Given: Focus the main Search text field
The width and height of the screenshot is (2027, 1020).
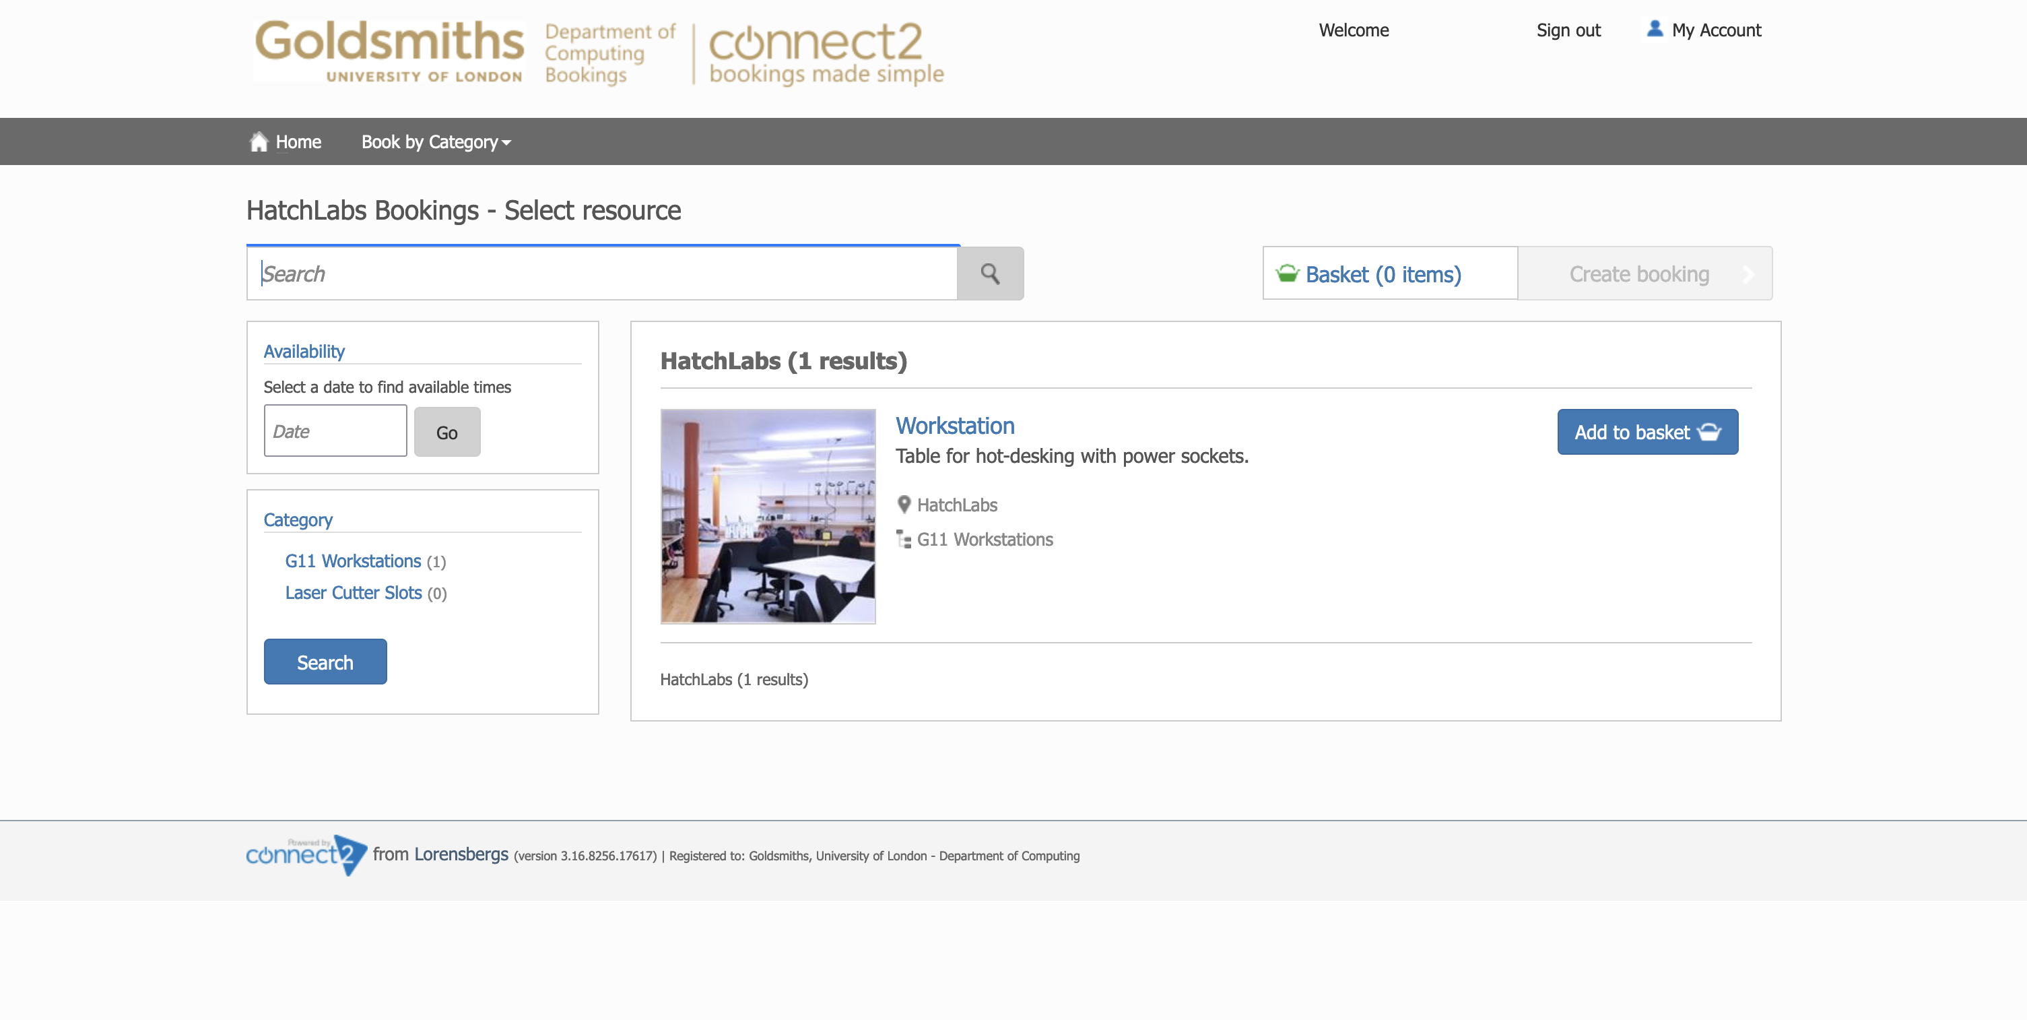Looking at the screenshot, I should click(602, 274).
